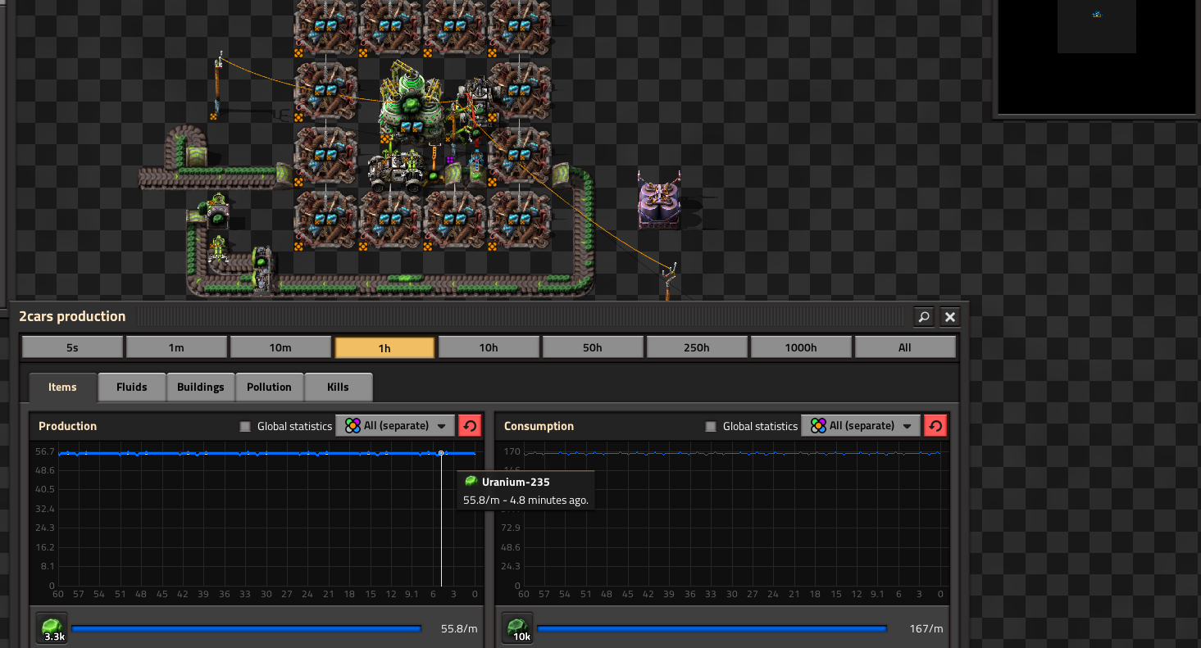Open Production 'All (separate)' dropdown

[397, 426]
